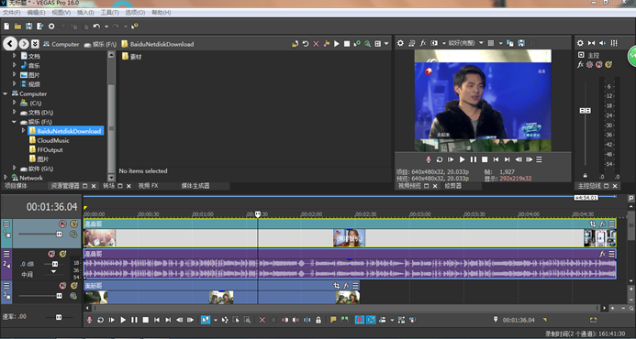The height and width of the screenshot is (339, 636).
Task: Switch to the 转场 tab
Action: 108,186
